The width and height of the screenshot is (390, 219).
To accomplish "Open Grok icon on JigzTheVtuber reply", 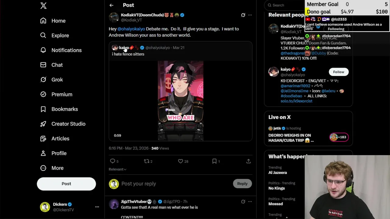I will pos(243,201).
